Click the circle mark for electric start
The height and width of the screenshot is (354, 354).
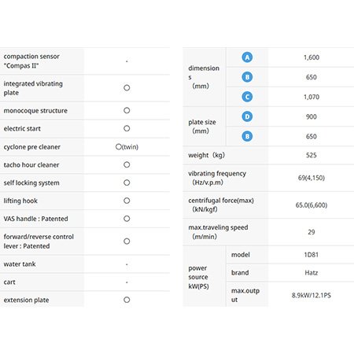pos(127,128)
